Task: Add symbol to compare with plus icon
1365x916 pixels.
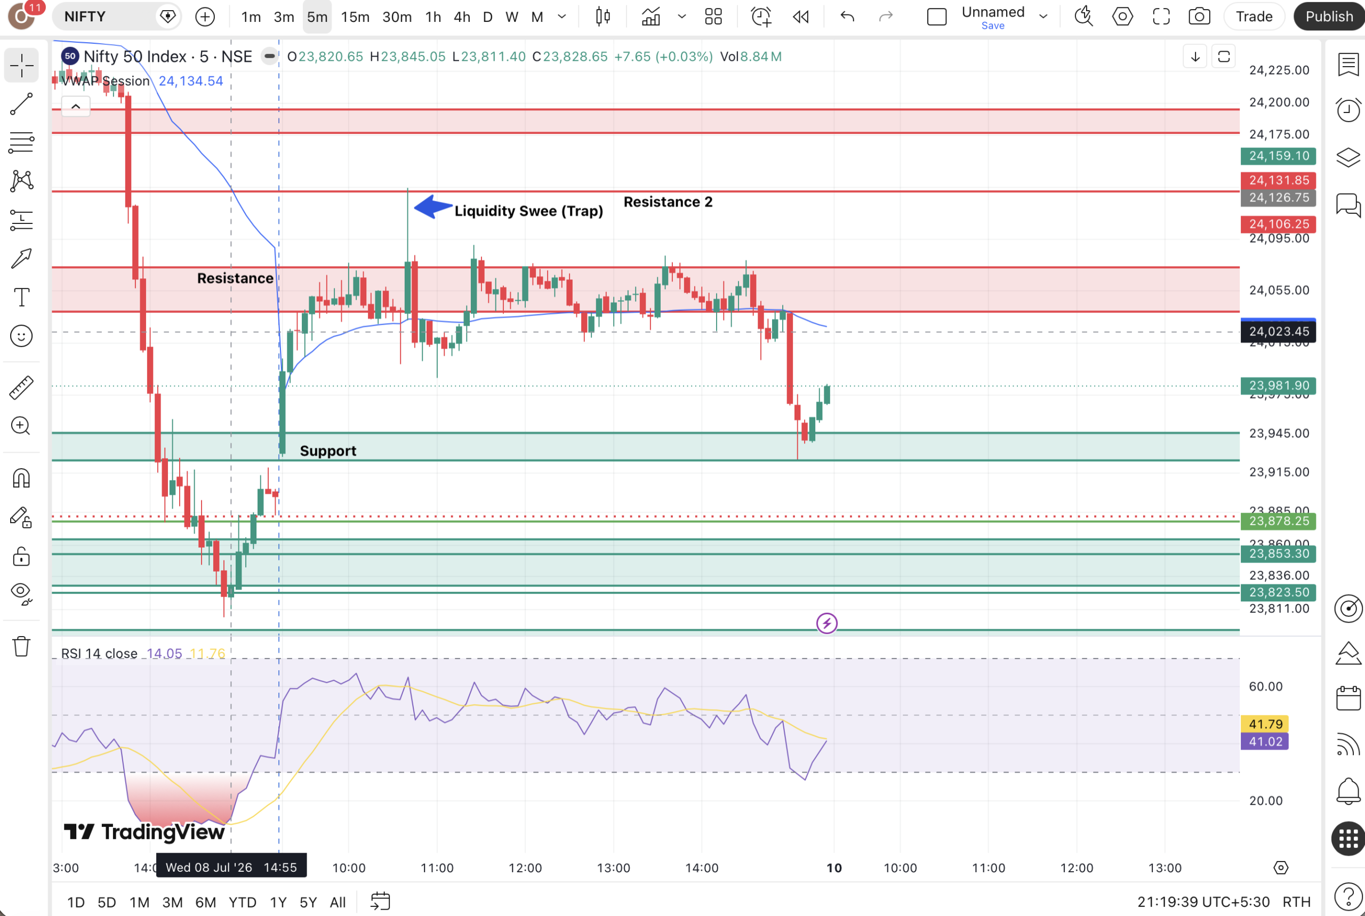Action: (205, 17)
